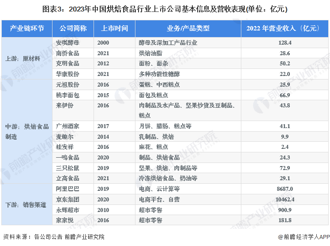Click the 前瞻经济学人APP logo icon
This screenshot has width=330, height=246.
point(281,237)
